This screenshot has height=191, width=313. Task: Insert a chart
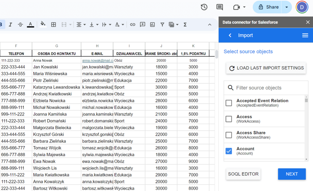click(x=153, y=25)
